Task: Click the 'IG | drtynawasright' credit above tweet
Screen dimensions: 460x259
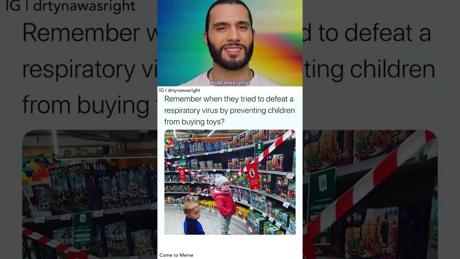Action: tap(180, 90)
